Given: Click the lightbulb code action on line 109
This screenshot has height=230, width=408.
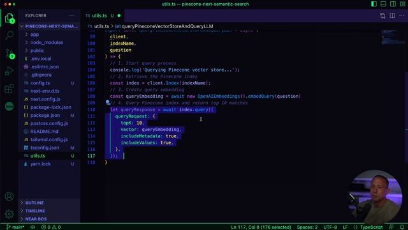Looking at the screenshot, I should [108, 102].
